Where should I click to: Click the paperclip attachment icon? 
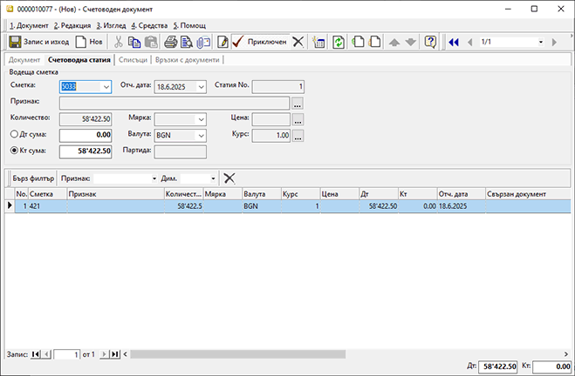click(x=203, y=42)
